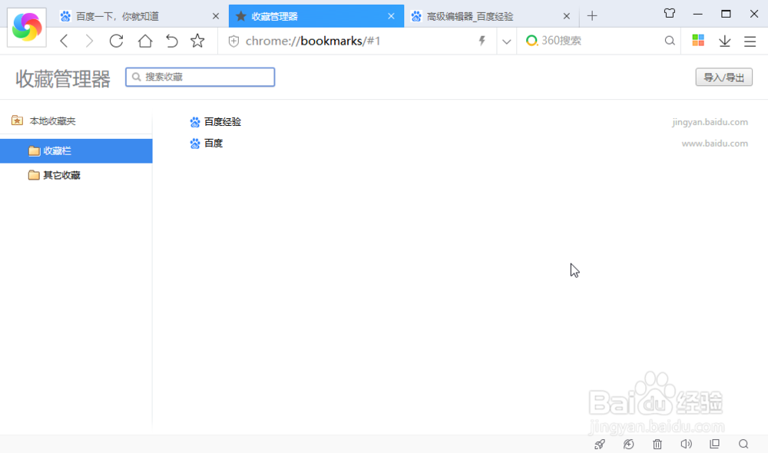This screenshot has width=768, height=453.
Task: Click the zoom magnifier in status bar
Action: [x=743, y=445]
